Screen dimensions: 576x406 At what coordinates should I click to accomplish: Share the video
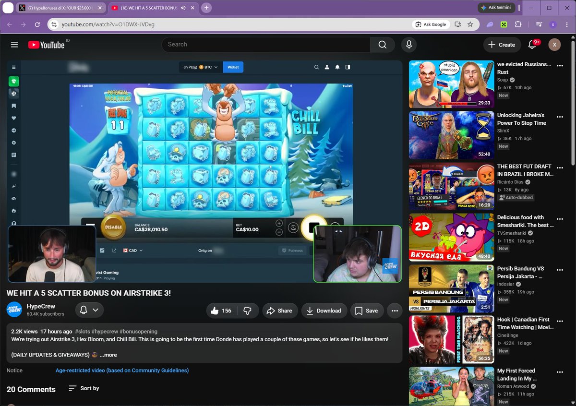click(279, 310)
